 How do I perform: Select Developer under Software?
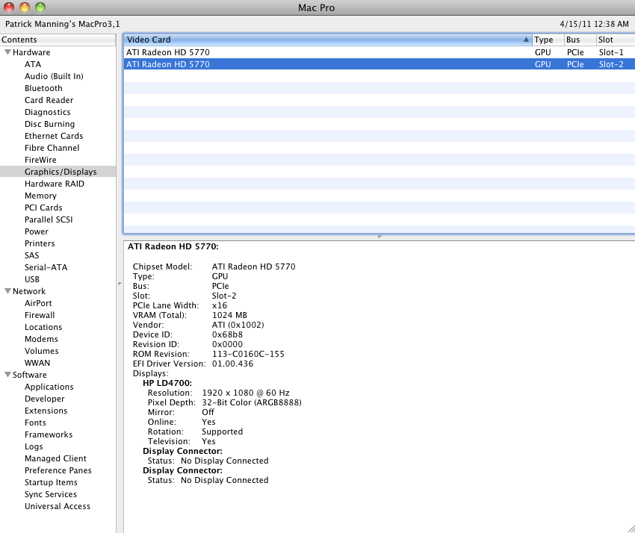[45, 399]
